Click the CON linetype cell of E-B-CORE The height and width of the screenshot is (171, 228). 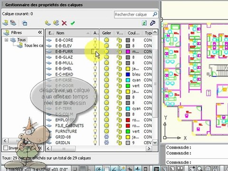(x=148, y=40)
